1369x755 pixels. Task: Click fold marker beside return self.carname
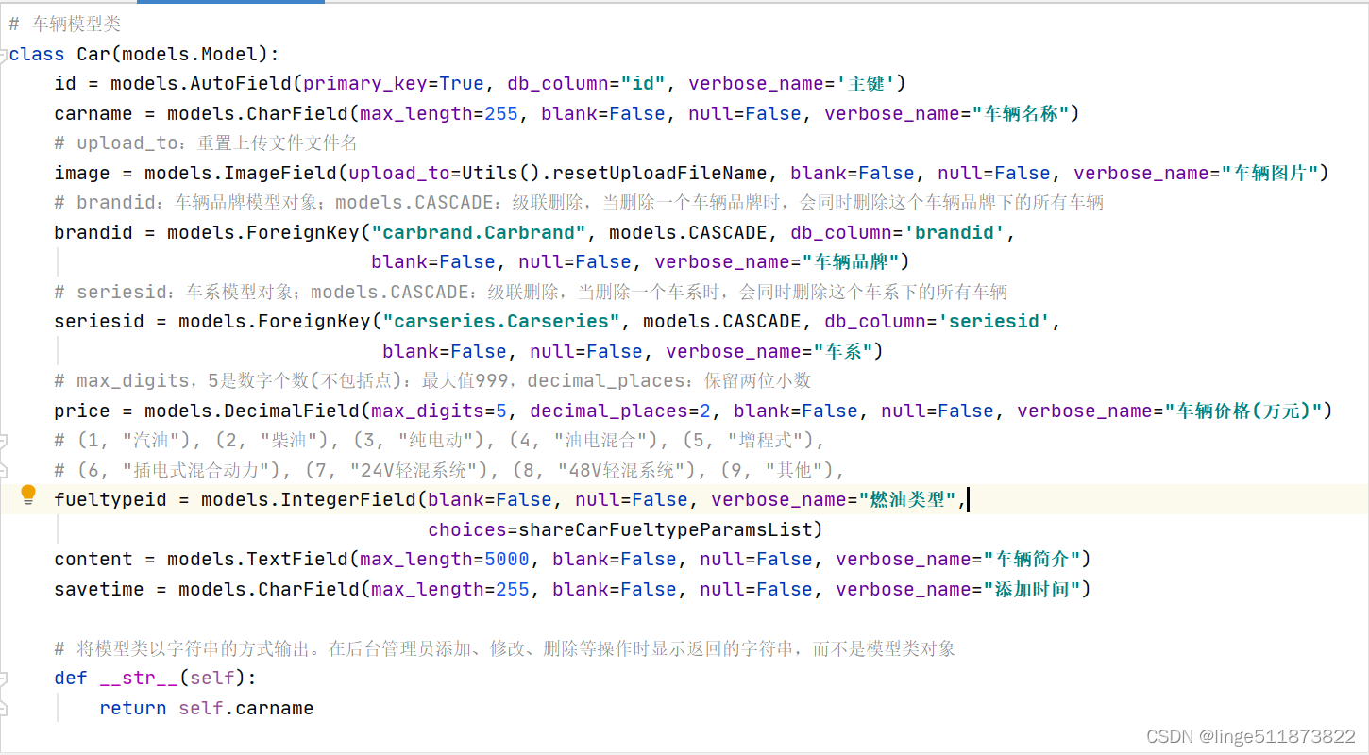pos(4,708)
